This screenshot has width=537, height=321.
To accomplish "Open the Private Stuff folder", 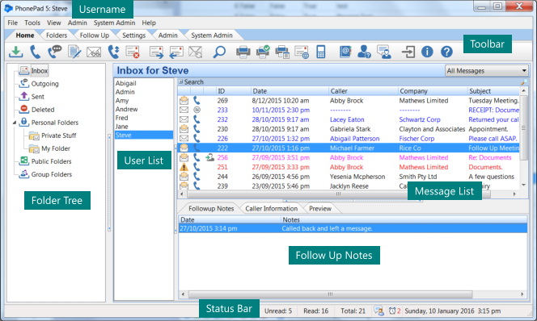I will point(58,135).
